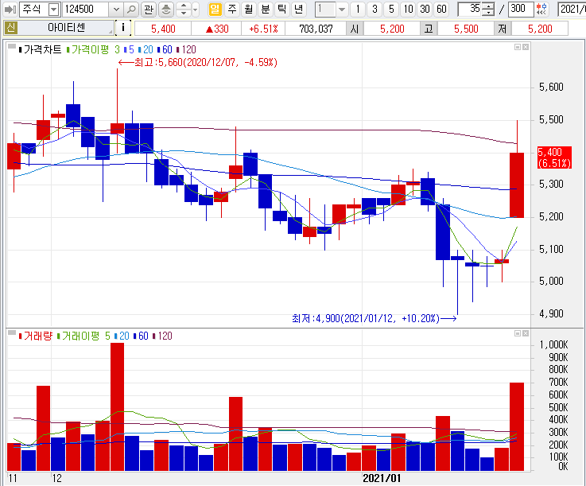
Task: Set interval to 5
Action: (x=391, y=9)
